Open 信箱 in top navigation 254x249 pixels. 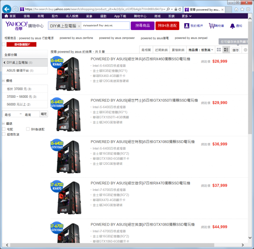coord(26,16)
